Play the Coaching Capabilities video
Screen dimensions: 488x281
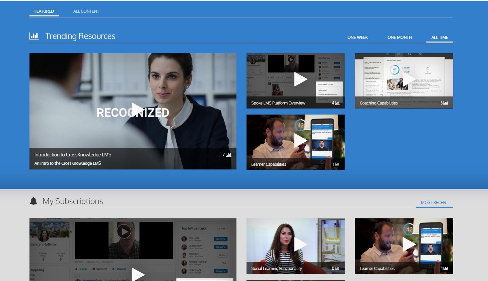click(408, 79)
